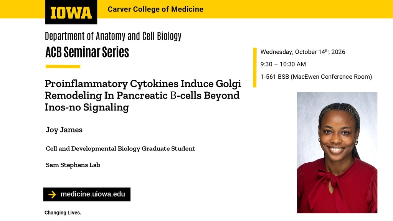Select the 9:30 – 10:30 AM time line
The image size is (393, 221).
[x=283, y=64]
